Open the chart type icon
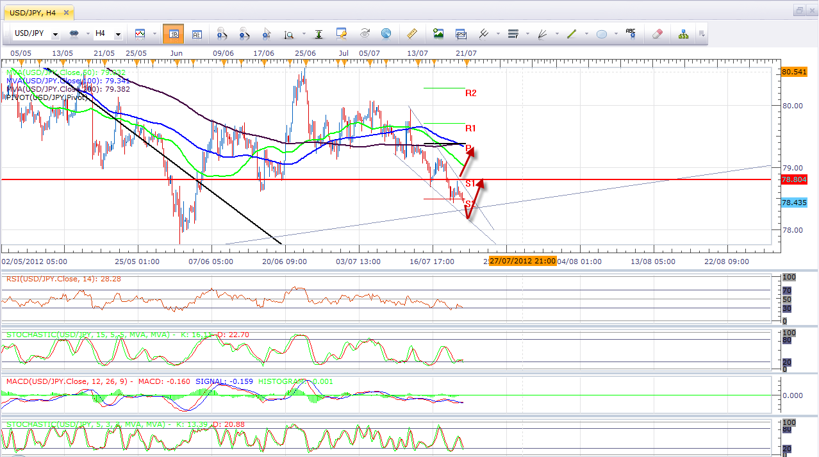Image resolution: width=819 pixels, height=457 pixels. (140, 33)
